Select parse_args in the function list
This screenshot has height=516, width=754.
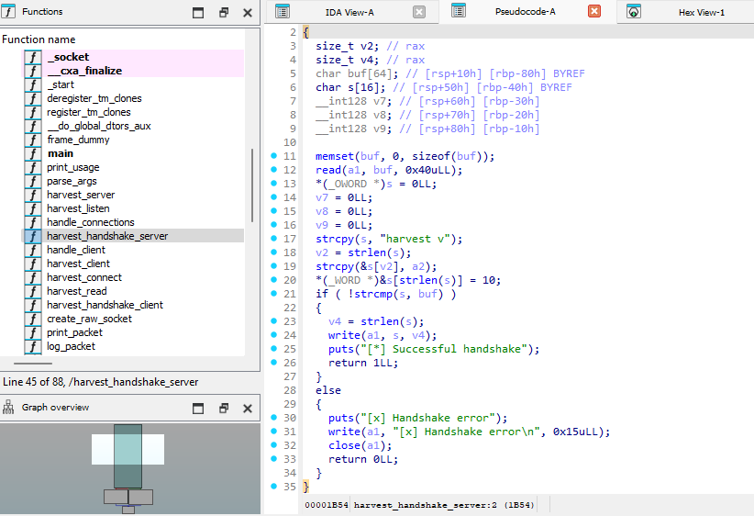(72, 181)
